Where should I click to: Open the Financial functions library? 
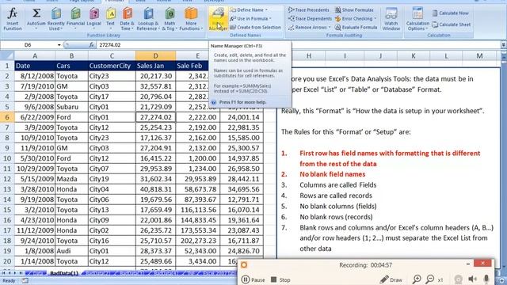pyautogui.click(x=75, y=19)
